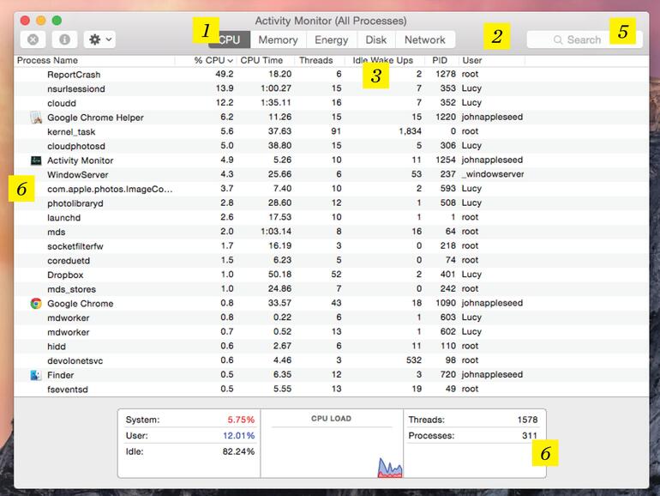Select the Google Chrome process name
Screen dimensions: 660x496
coord(80,304)
